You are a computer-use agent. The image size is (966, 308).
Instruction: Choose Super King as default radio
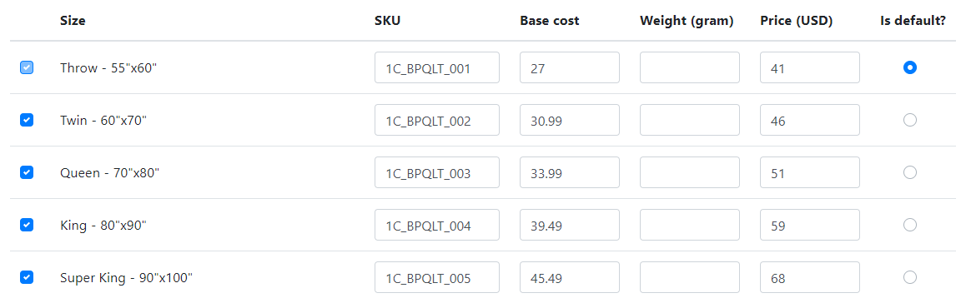(x=910, y=278)
